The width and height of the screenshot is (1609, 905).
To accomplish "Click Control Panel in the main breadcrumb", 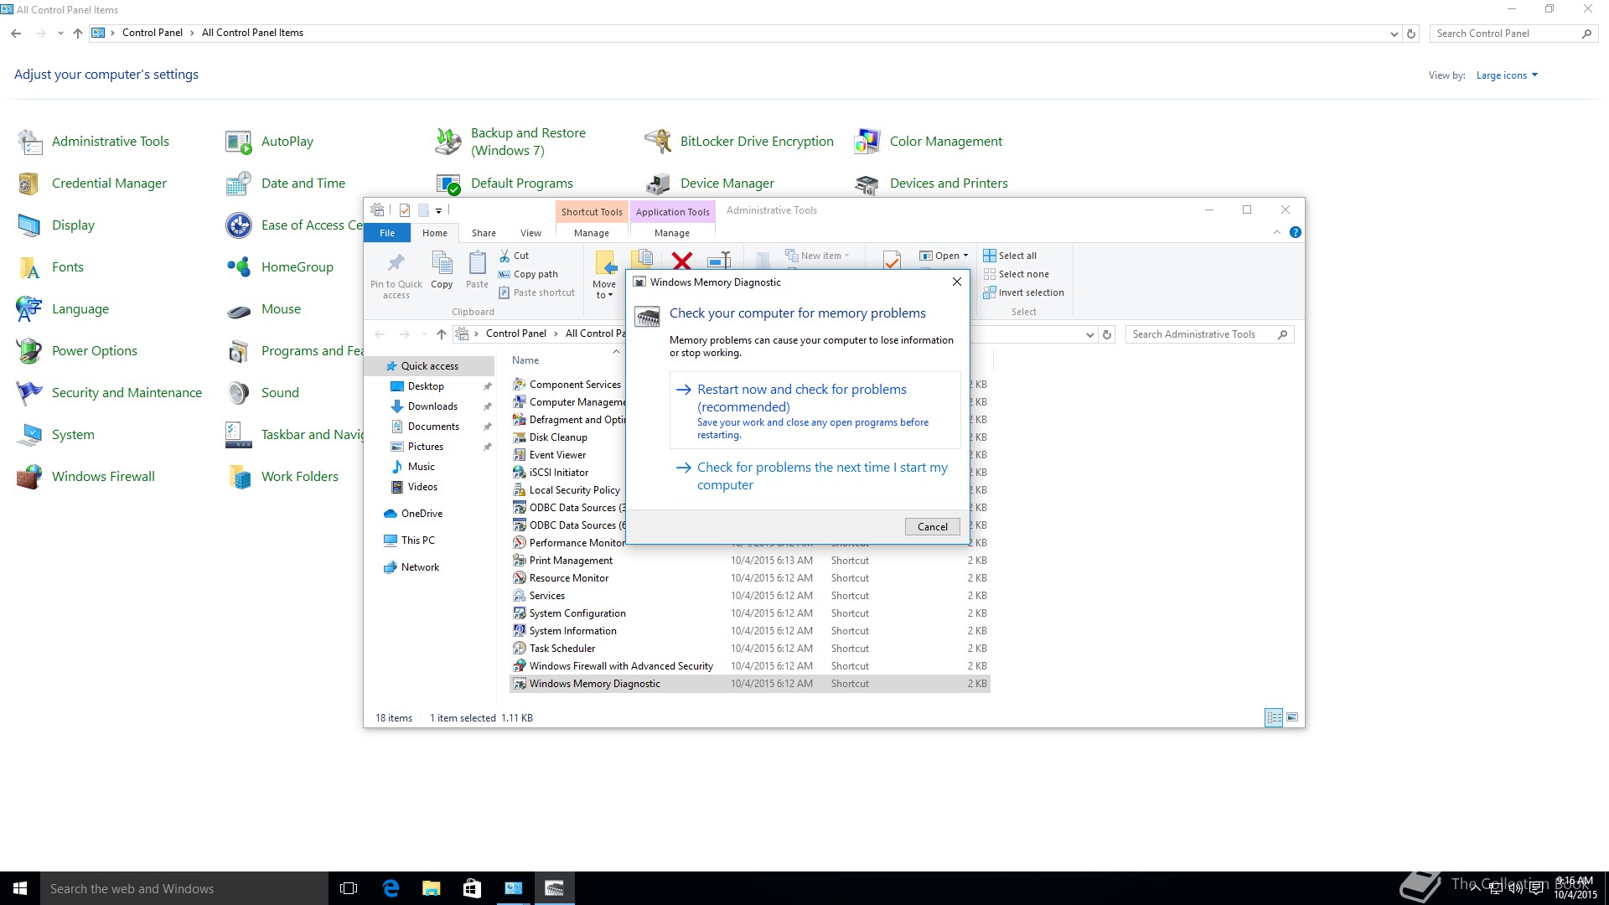I will (153, 33).
